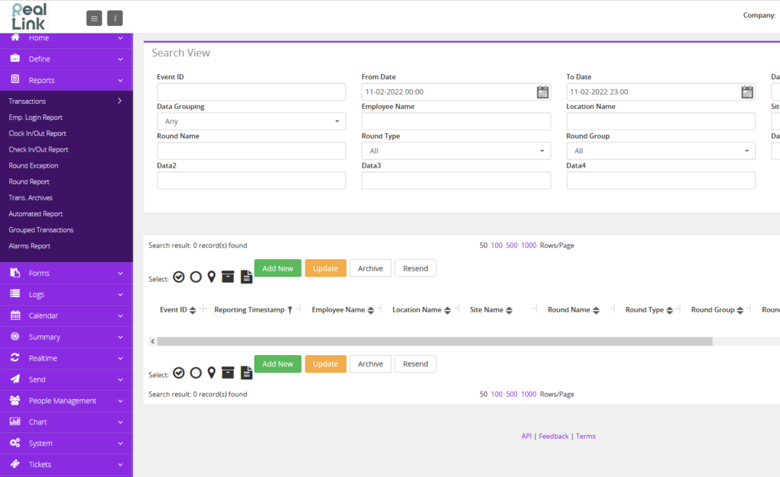Open the Round Type dropdown

[456, 151]
